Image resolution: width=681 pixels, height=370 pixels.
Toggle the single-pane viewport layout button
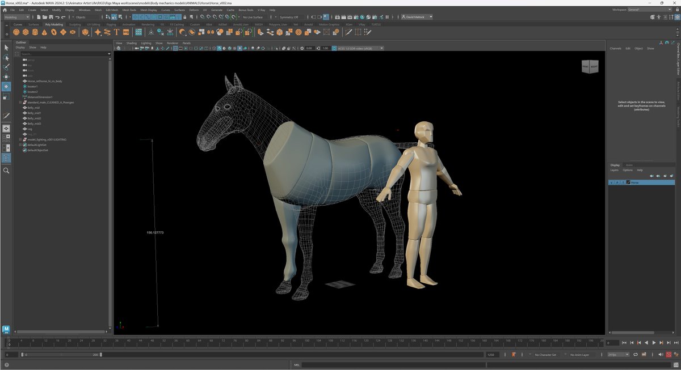pyautogui.click(x=6, y=129)
